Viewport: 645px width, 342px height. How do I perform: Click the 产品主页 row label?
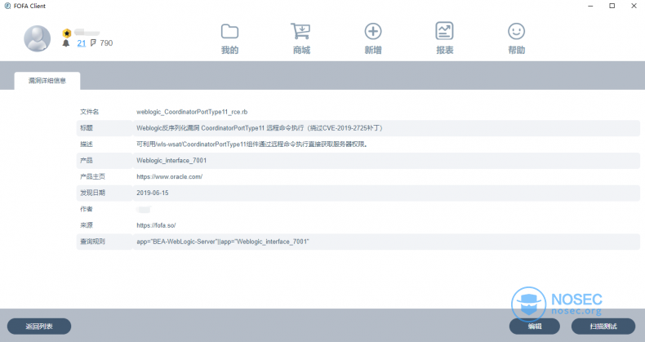pyautogui.click(x=92, y=177)
